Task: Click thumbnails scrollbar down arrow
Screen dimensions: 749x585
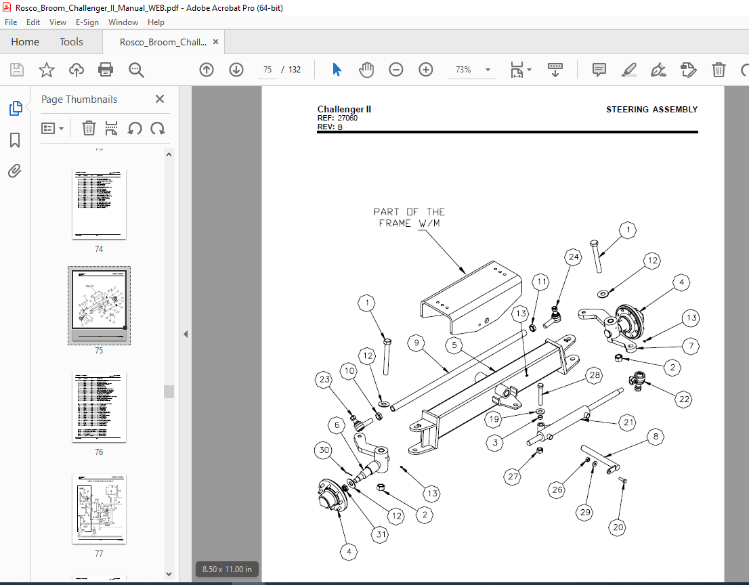Action: 169,573
